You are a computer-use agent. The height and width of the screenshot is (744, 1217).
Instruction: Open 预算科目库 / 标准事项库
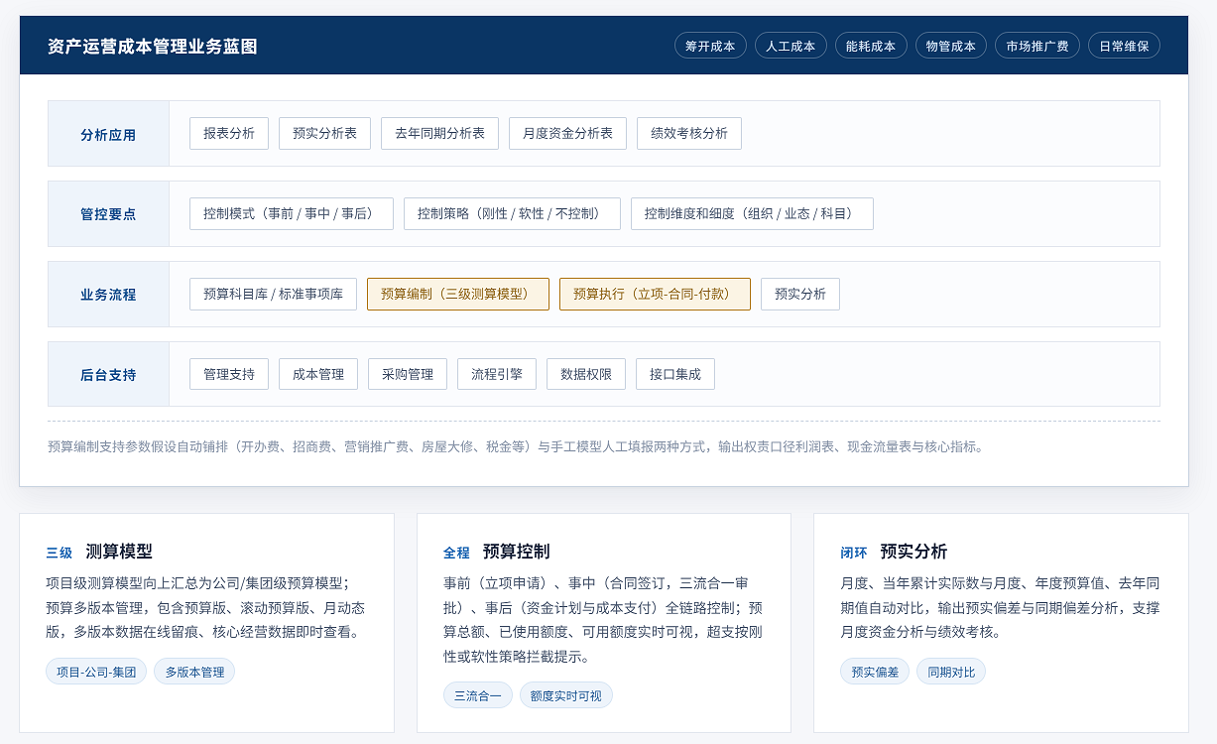(x=273, y=294)
